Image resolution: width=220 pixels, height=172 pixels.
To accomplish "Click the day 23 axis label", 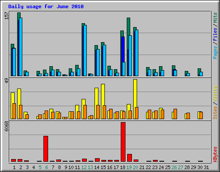I will (155, 167).
